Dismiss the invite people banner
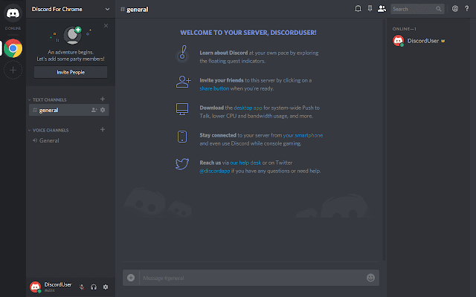Screen dimensions: 476x297 click(106, 26)
